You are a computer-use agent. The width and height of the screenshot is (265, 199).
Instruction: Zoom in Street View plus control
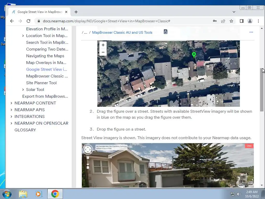coord(88,158)
